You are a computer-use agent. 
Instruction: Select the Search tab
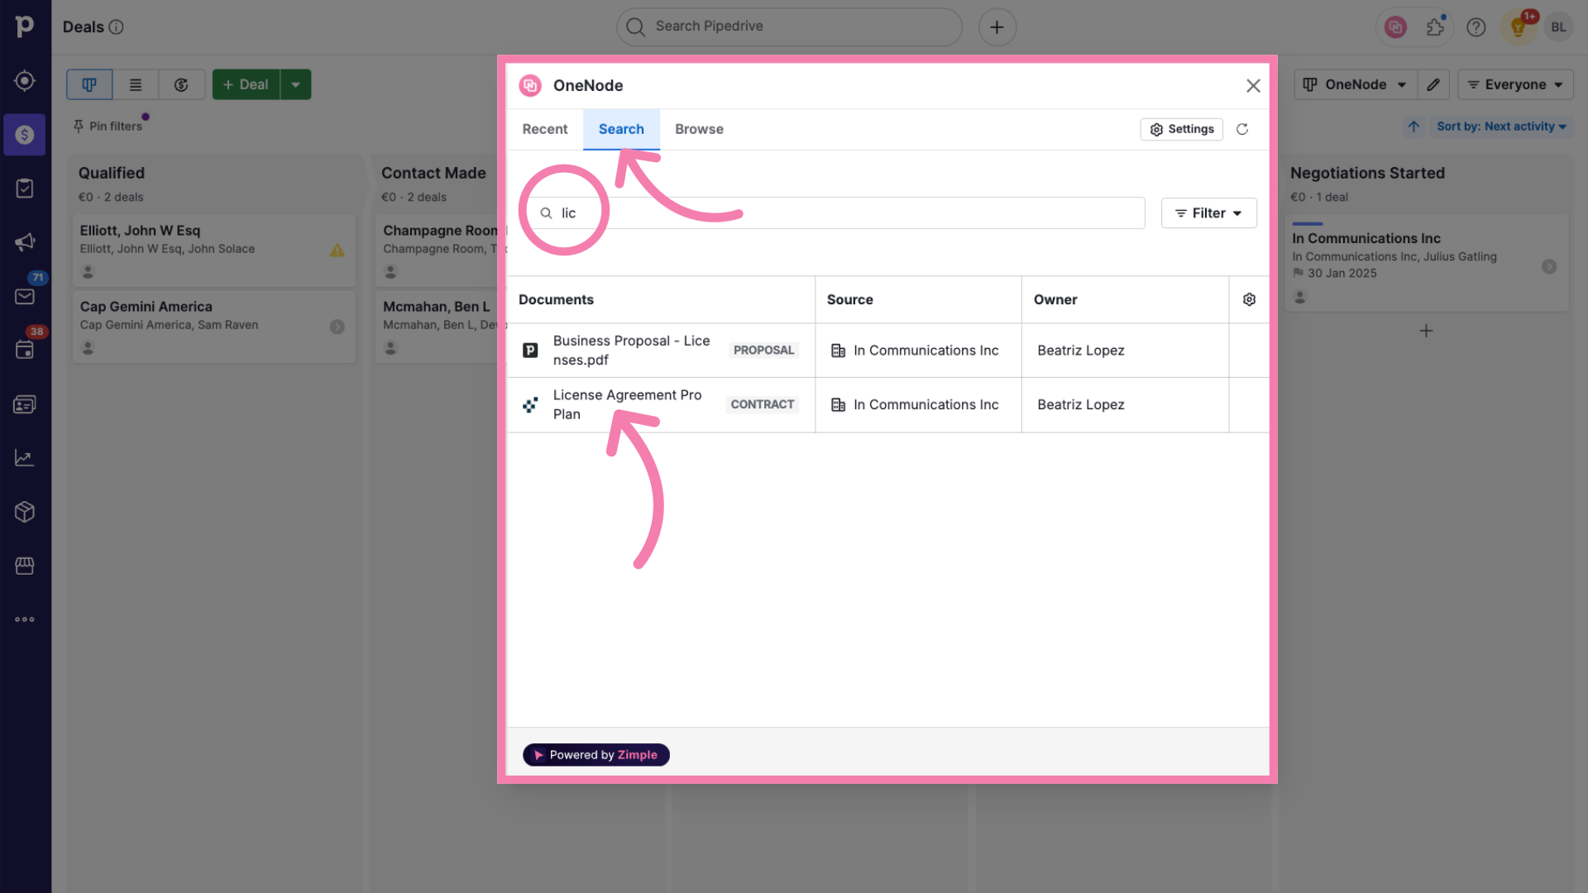621,129
